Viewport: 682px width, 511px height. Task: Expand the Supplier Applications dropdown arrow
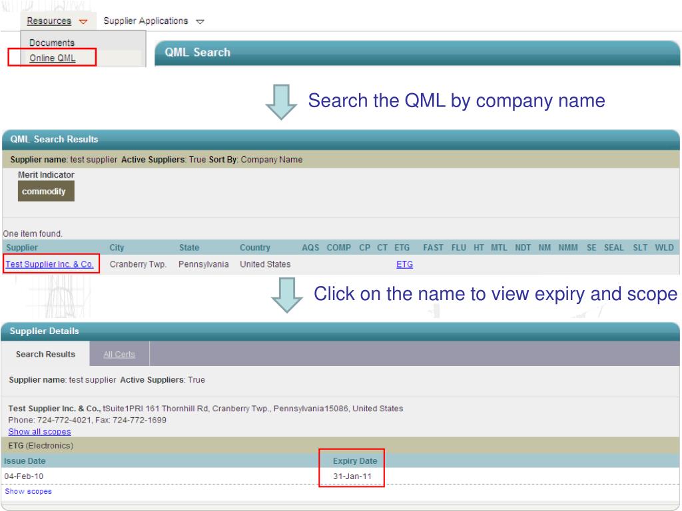click(200, 21)
